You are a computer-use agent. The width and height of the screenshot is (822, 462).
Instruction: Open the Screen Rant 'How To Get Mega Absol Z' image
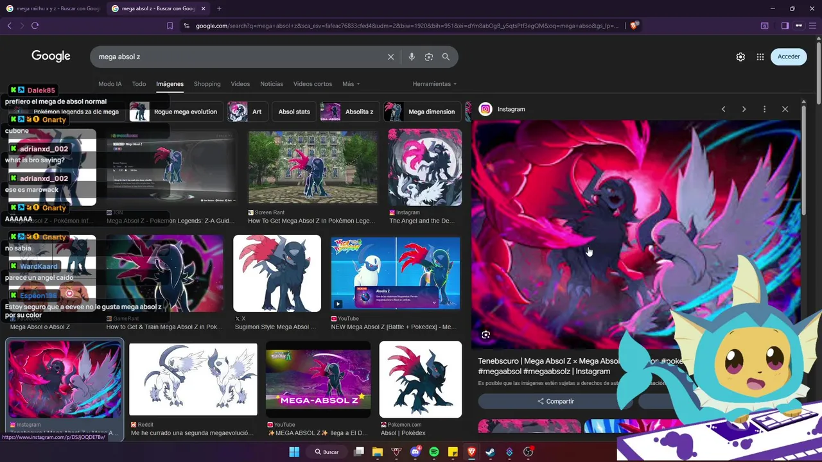pos(313,168)
